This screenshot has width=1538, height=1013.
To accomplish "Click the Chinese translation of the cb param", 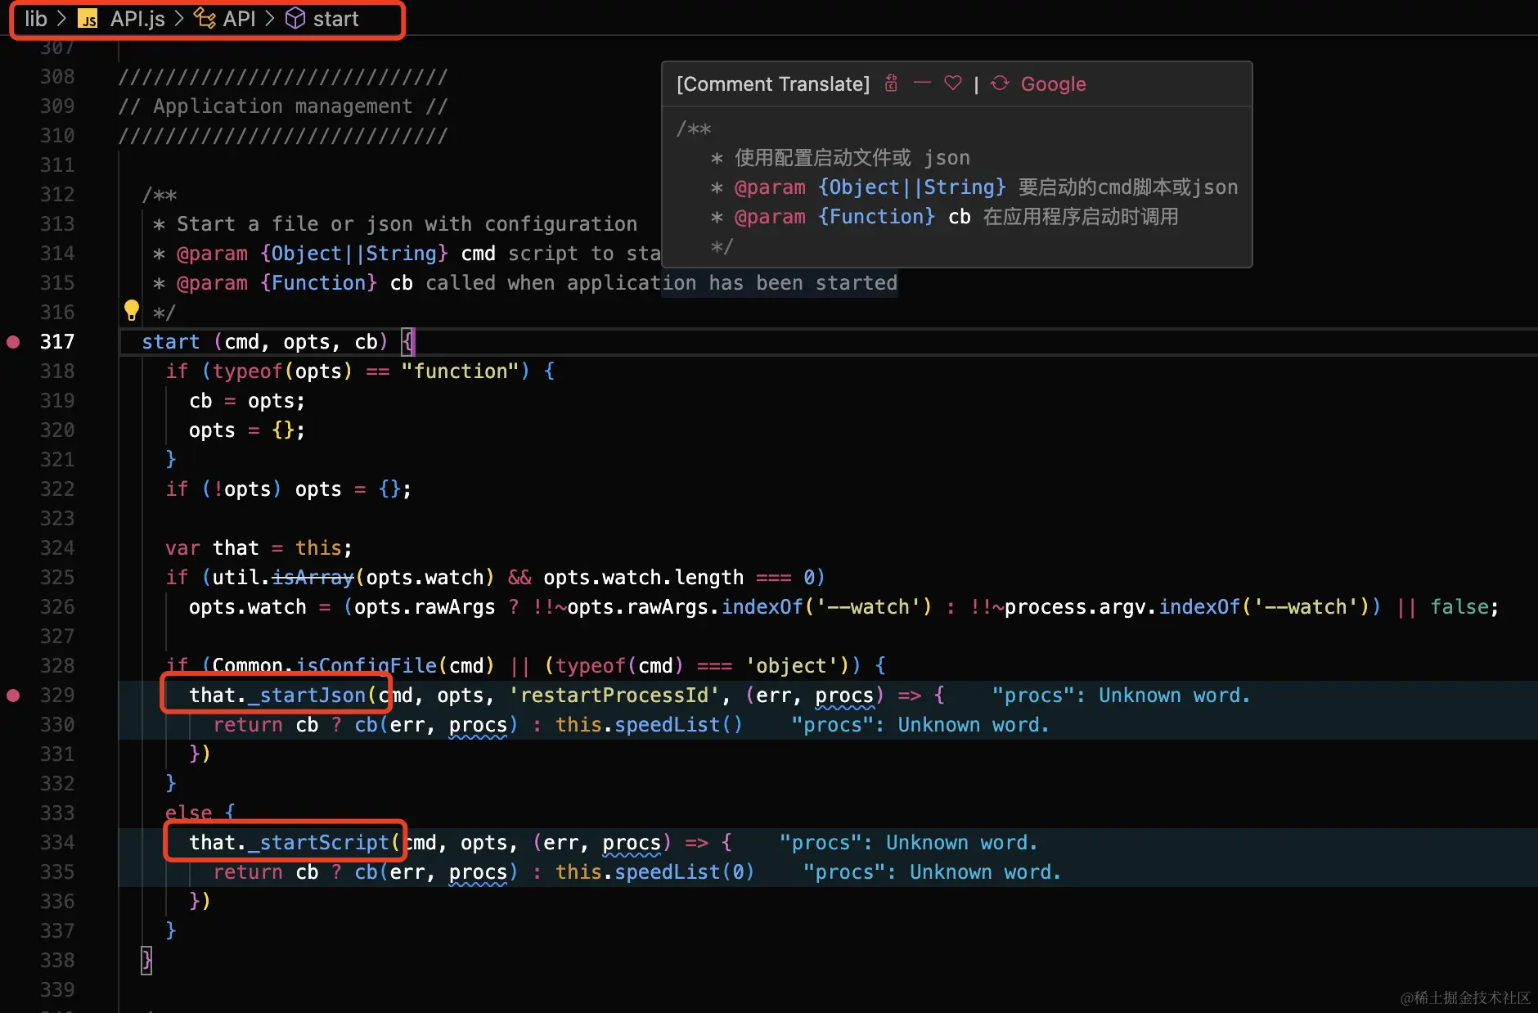I will tap(1081, 217).
